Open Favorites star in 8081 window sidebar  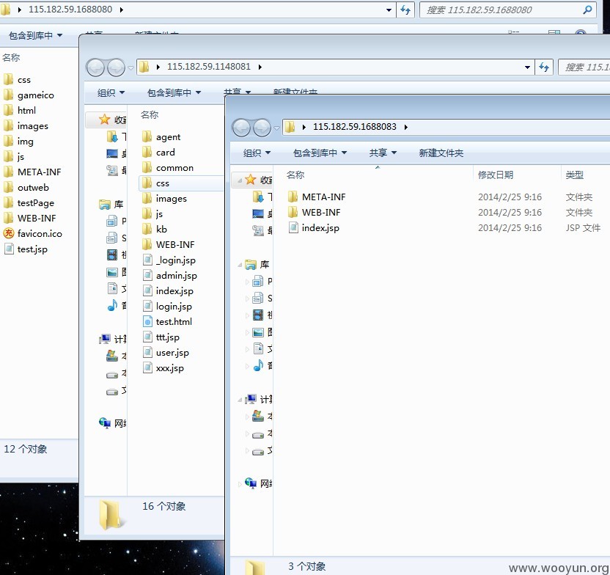[104, 120]
